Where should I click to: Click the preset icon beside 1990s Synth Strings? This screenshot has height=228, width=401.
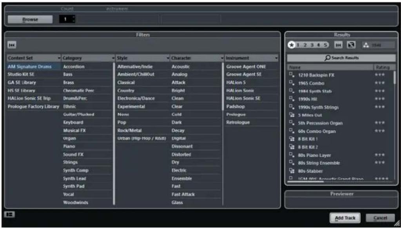(292, 107)
